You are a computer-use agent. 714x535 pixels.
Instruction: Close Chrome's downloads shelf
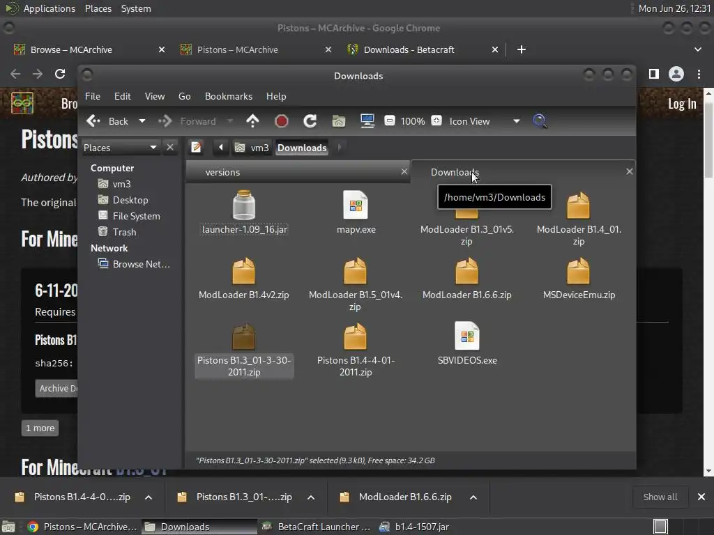click(701, 497)
